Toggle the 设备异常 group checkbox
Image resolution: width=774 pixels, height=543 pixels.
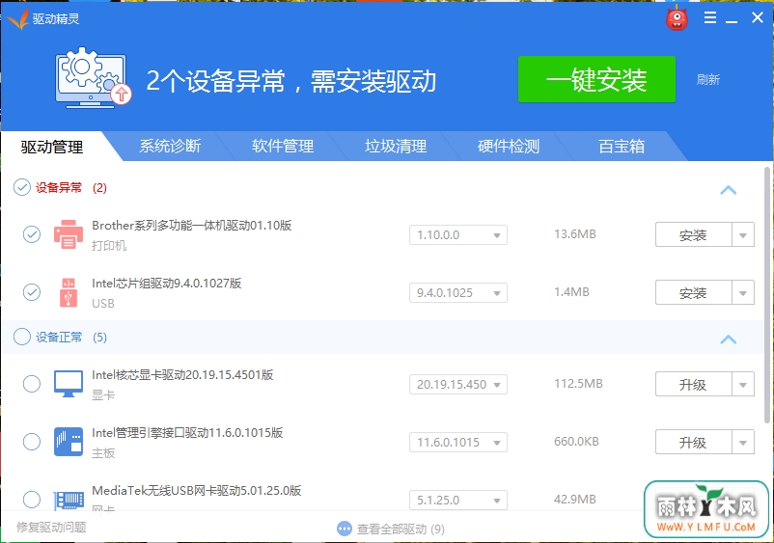(x=22, y=187)
